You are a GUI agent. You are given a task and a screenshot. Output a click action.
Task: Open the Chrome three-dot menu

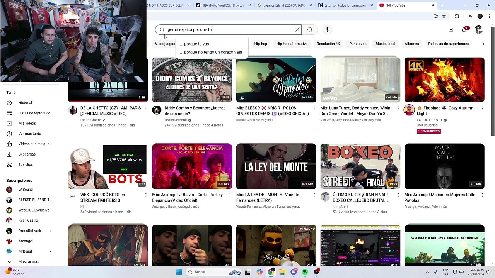point(489,16)
